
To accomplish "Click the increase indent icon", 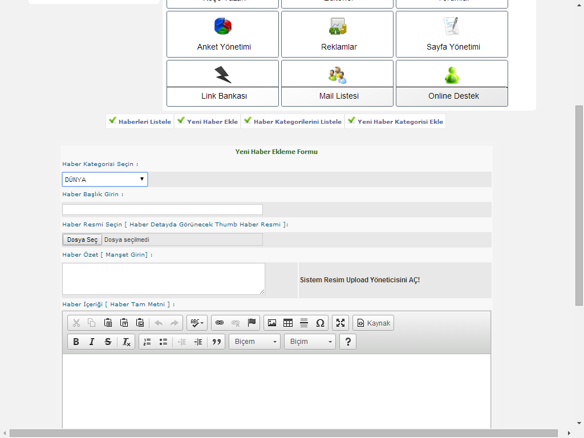I will pyautogui.click(x=198, y=342).
